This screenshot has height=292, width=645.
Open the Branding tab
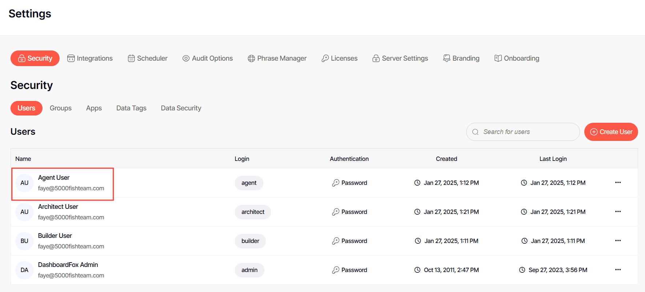(461, 58)
